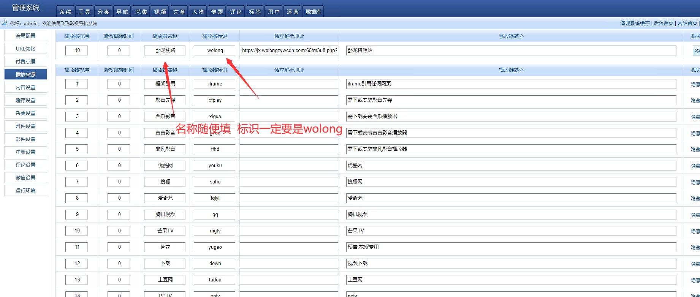Open the 网站首页 link
Viewport: 700px width, 297px height.
687,23
